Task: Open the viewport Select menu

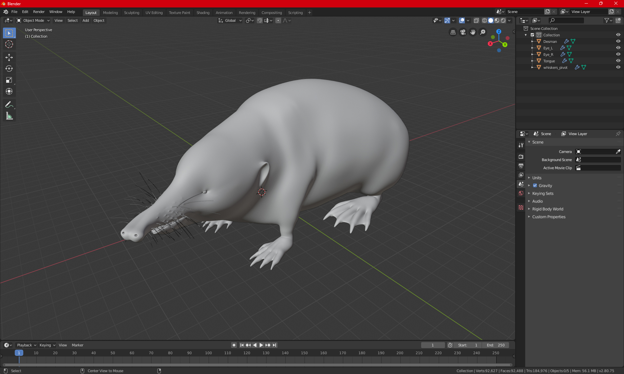Action: tap(72, 20)
